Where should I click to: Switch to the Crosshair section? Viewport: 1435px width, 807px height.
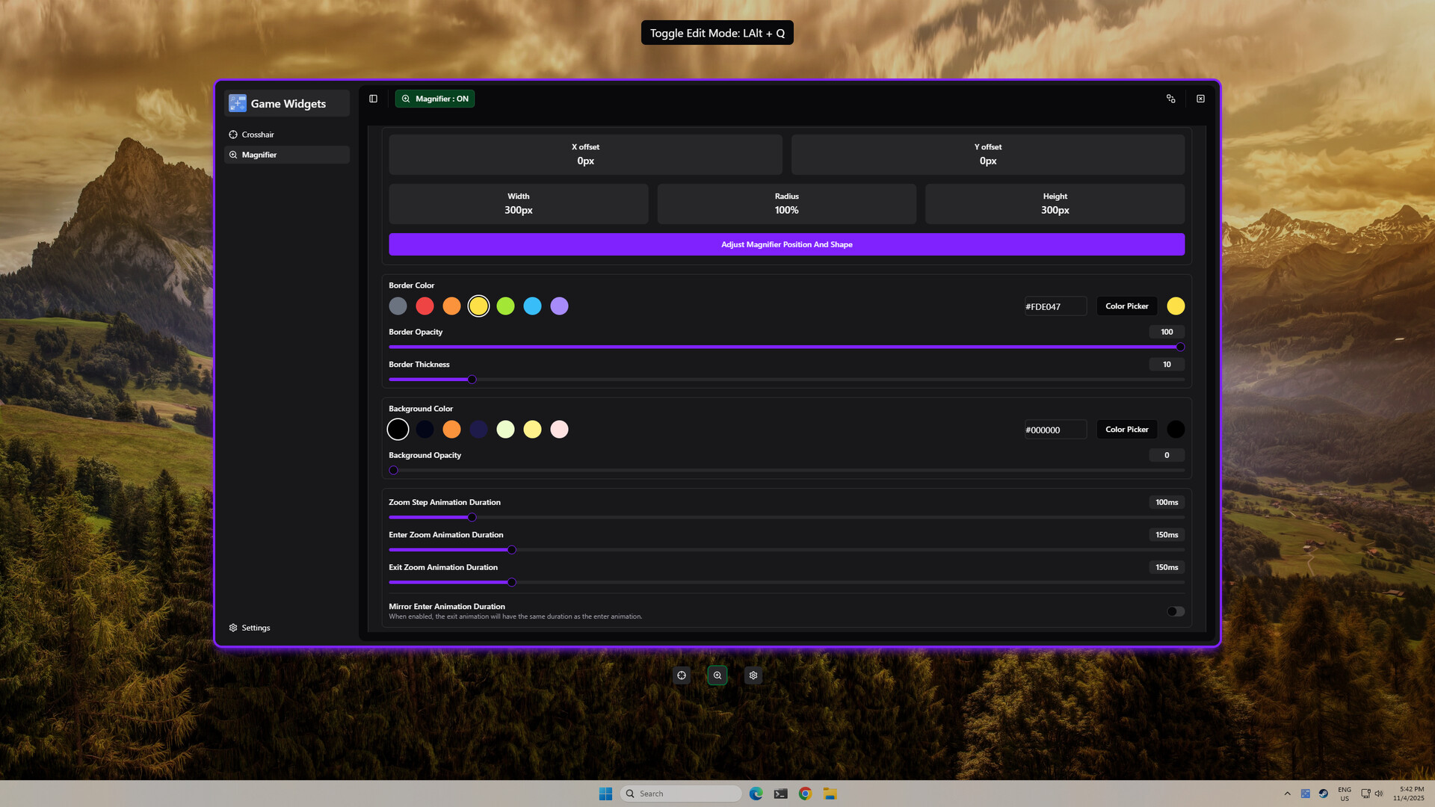pyautogui.click(x=259, y=134)
